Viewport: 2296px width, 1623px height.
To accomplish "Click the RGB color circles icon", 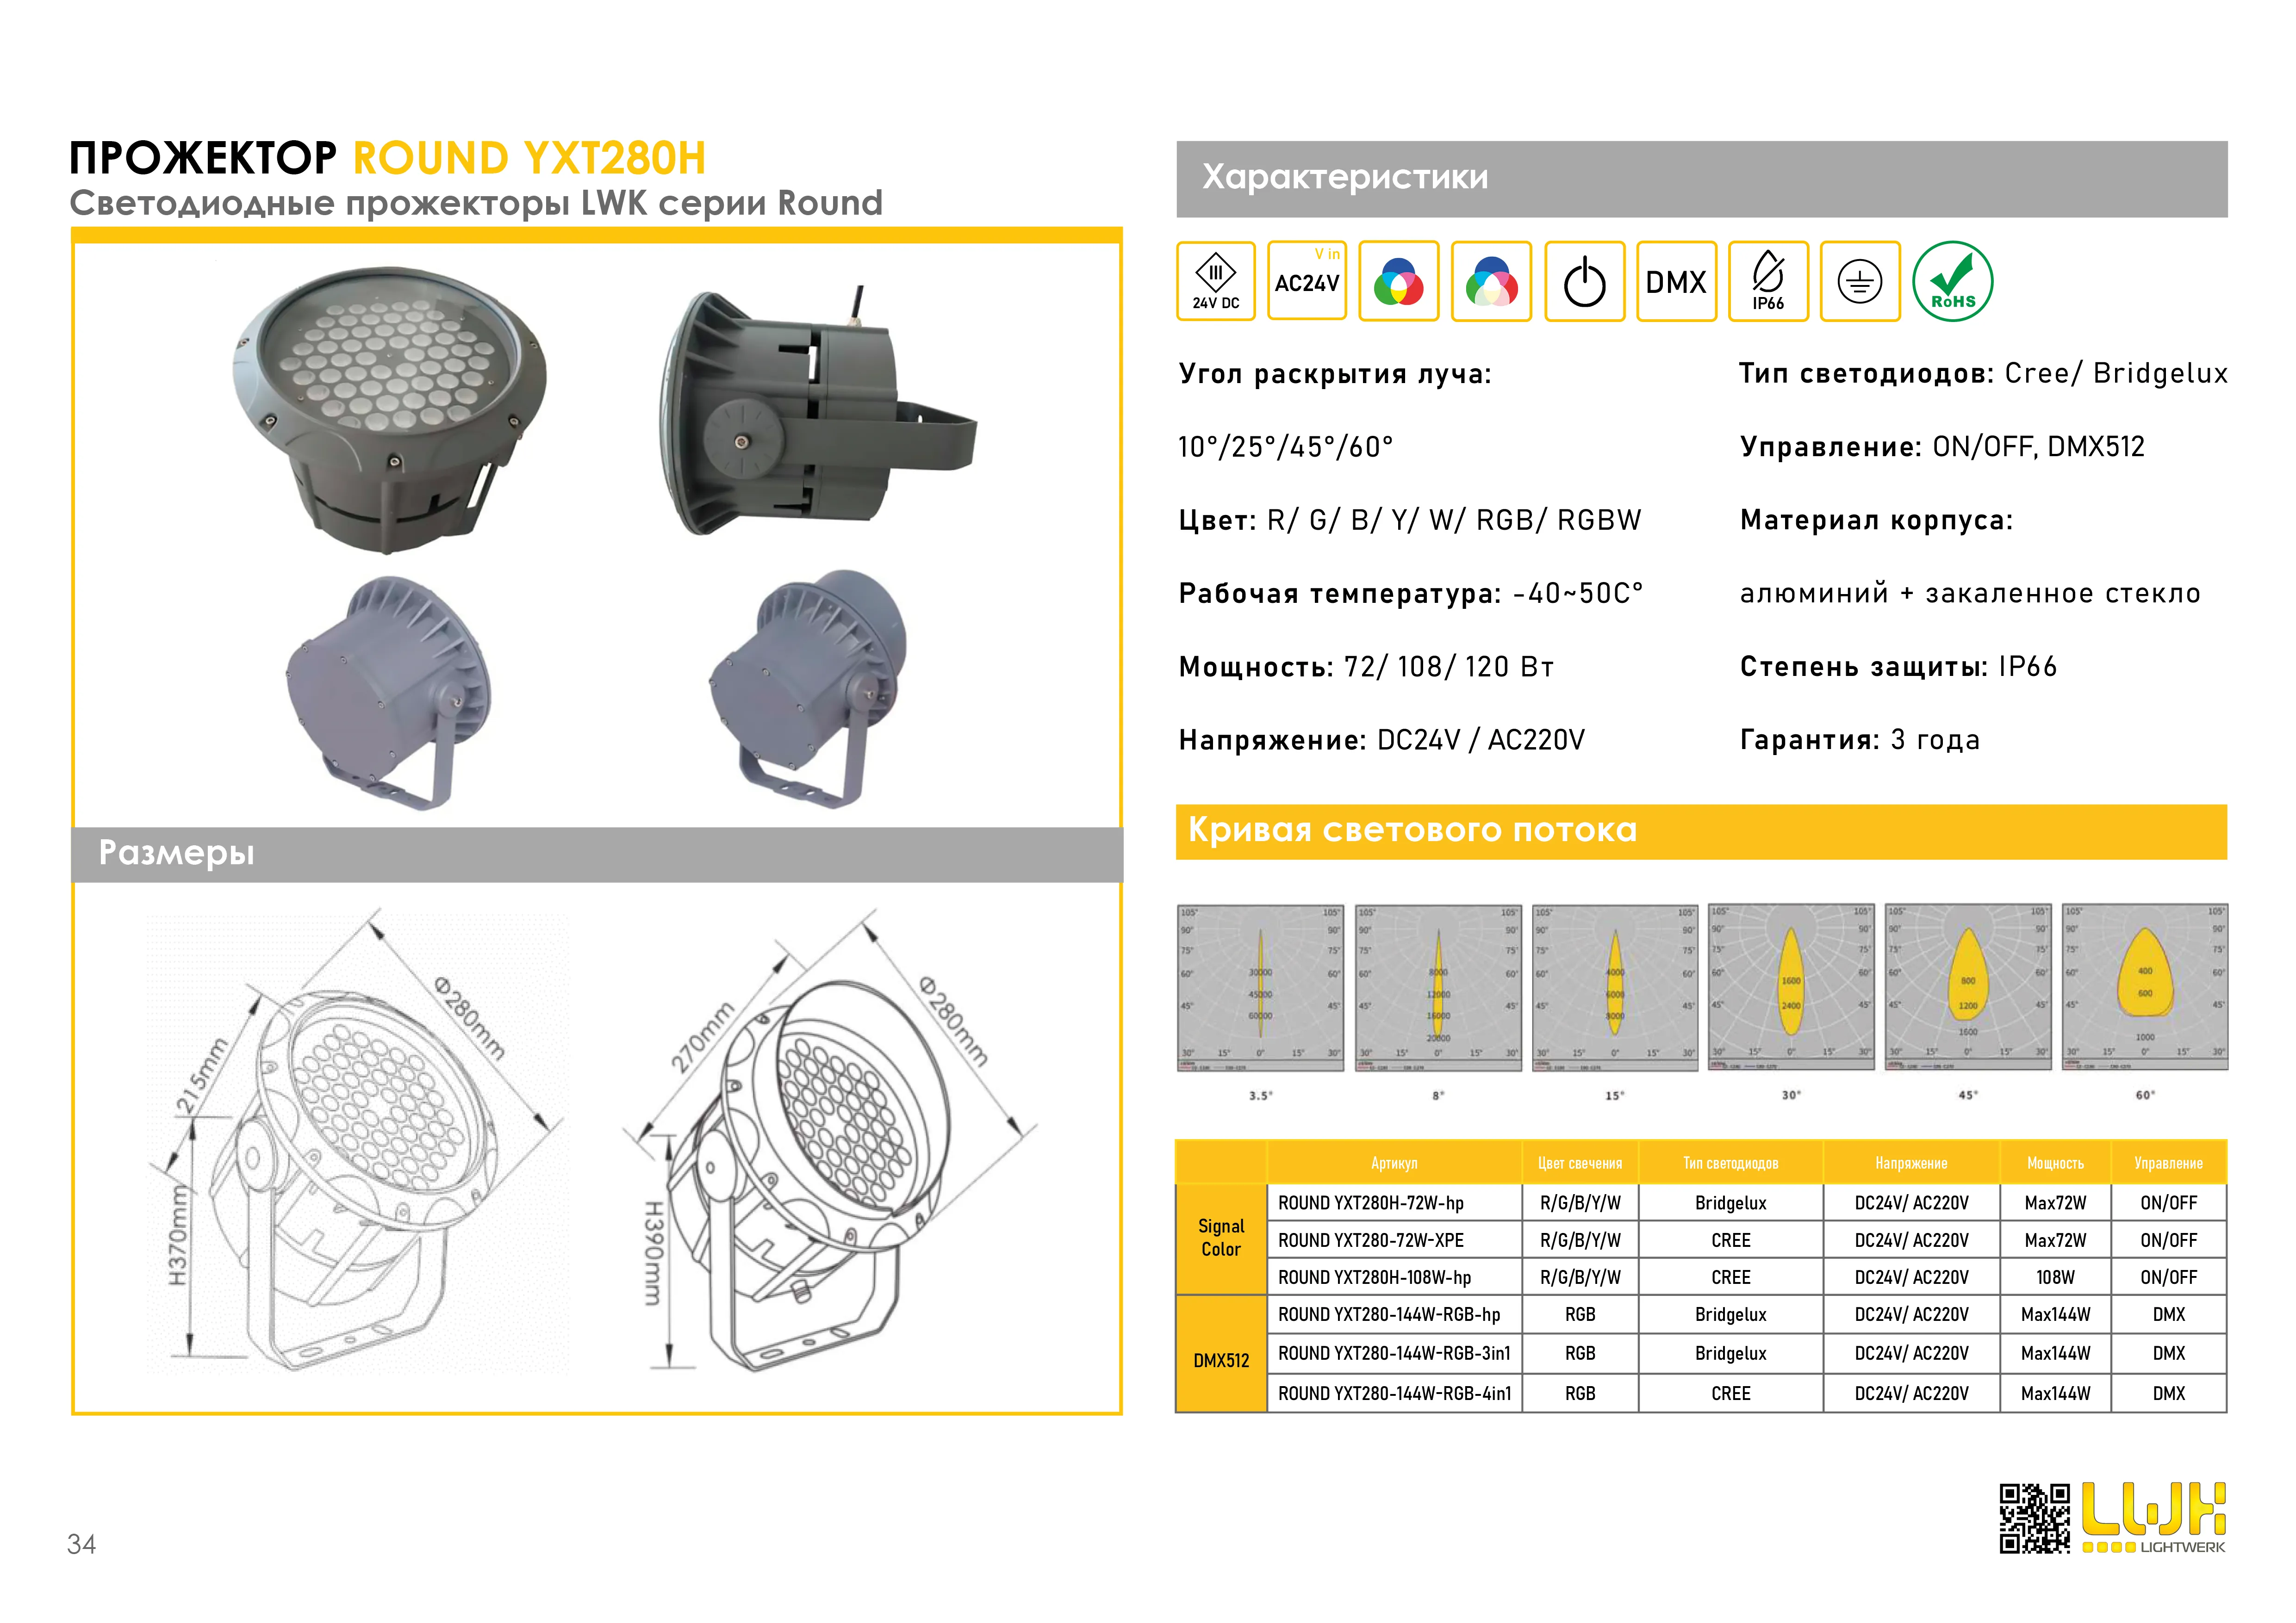I will click(x=1399, y=282).
